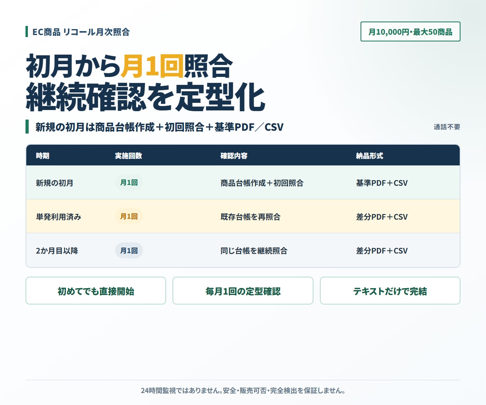Image resolution: width=486 pixels, height=405 pixels.
Task: Click the 月1回 pill in 新規の初月 row
Action: coord(129,183)
